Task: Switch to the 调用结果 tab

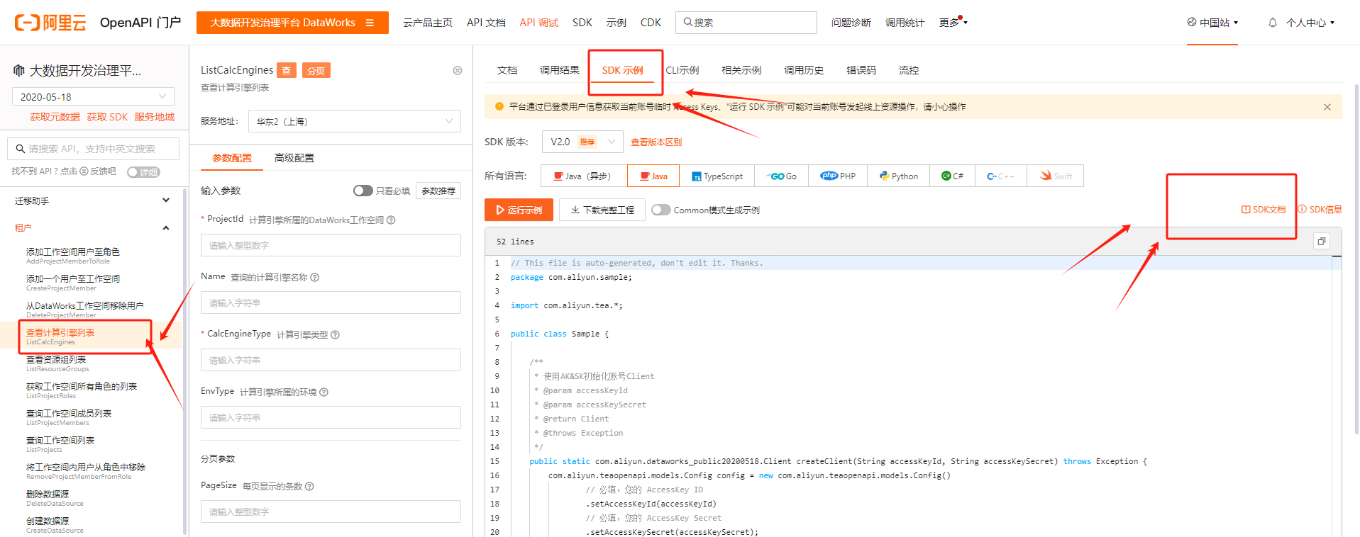Action: [x=560, y=70]
